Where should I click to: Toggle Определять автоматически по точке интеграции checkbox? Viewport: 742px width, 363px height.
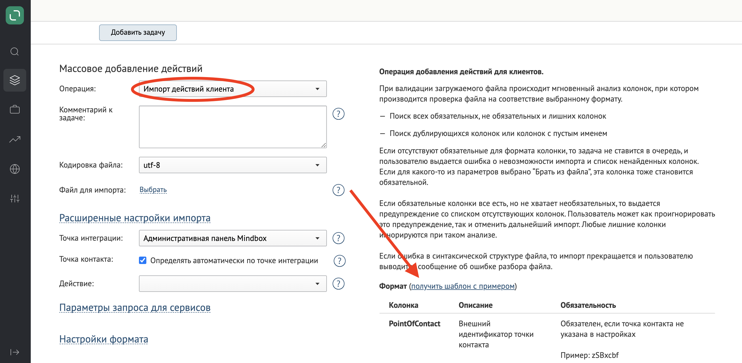coord(143,261)
